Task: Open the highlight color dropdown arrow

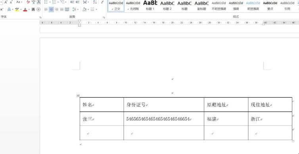Action: pos(21,10)
